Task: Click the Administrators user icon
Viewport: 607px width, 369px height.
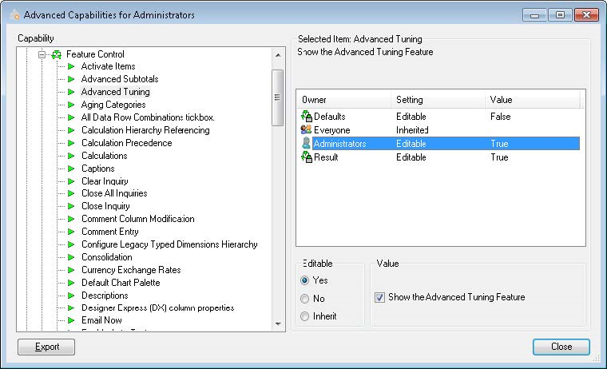Action: click(306, 144)
